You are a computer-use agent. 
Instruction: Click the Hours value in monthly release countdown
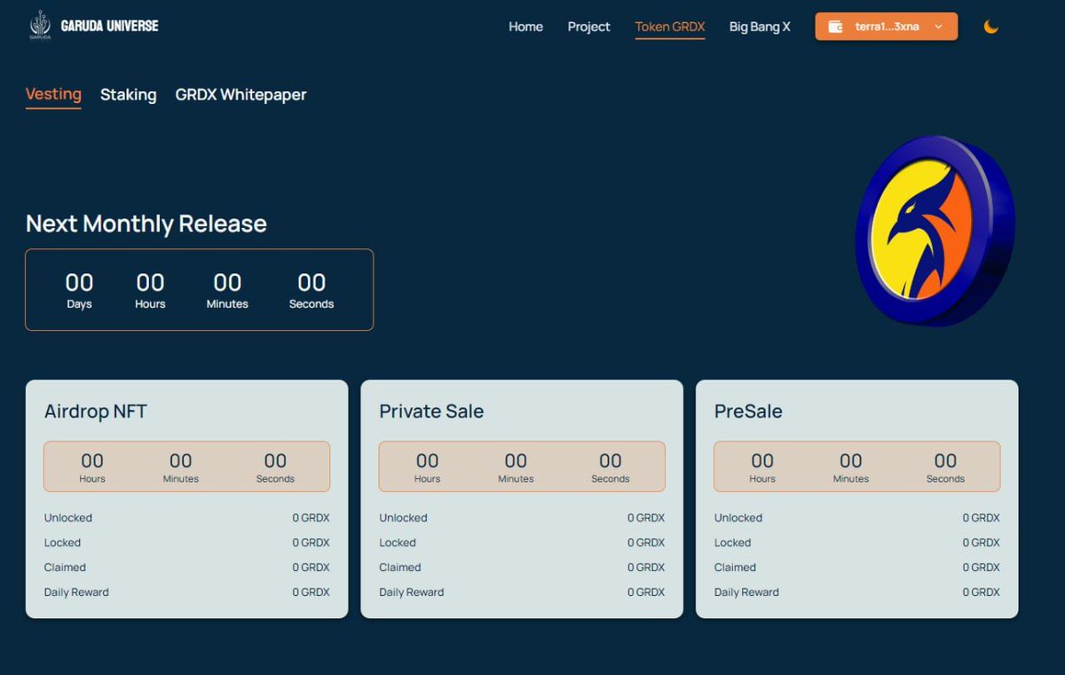(150, 283)
